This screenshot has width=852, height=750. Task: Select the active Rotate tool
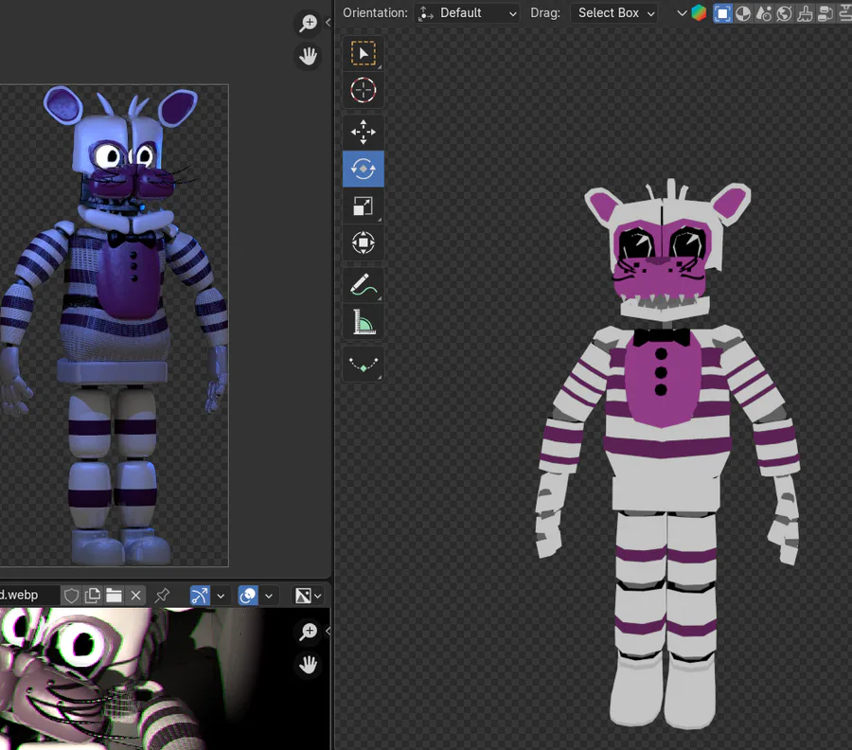(x=363, y=169)
